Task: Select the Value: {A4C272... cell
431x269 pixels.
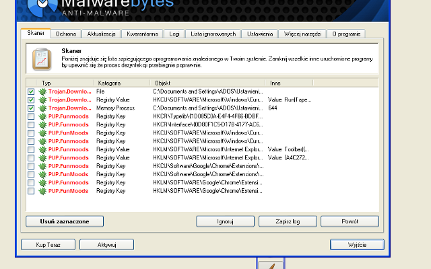Action: click(x=288, y=158)
